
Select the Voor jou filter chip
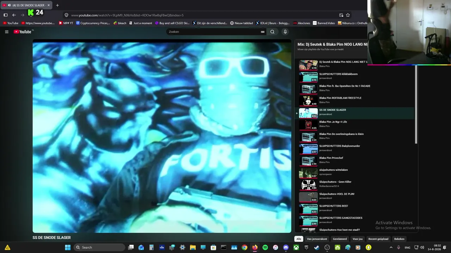pyautogui.click(x=358, y=239)
